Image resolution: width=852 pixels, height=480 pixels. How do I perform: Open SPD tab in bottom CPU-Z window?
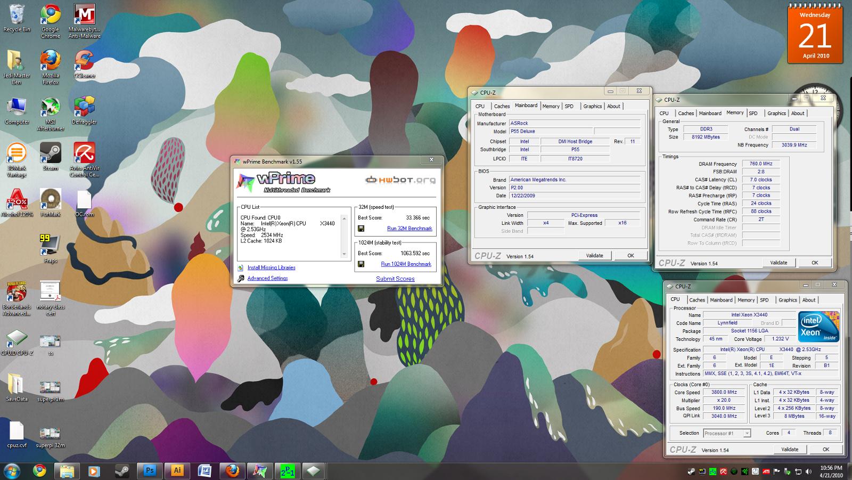click(x=765, y=300)
